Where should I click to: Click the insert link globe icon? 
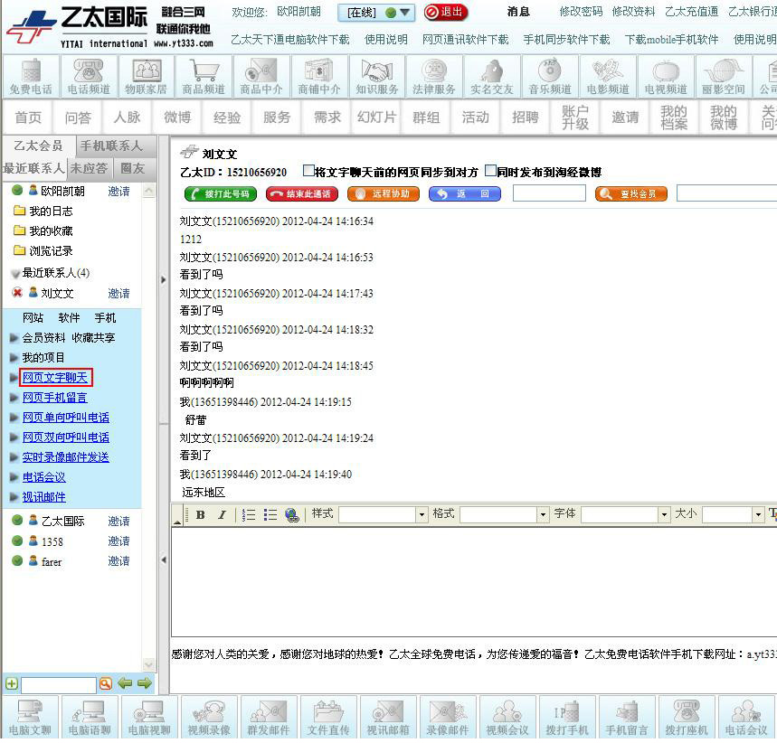click(x=291, y=514)
